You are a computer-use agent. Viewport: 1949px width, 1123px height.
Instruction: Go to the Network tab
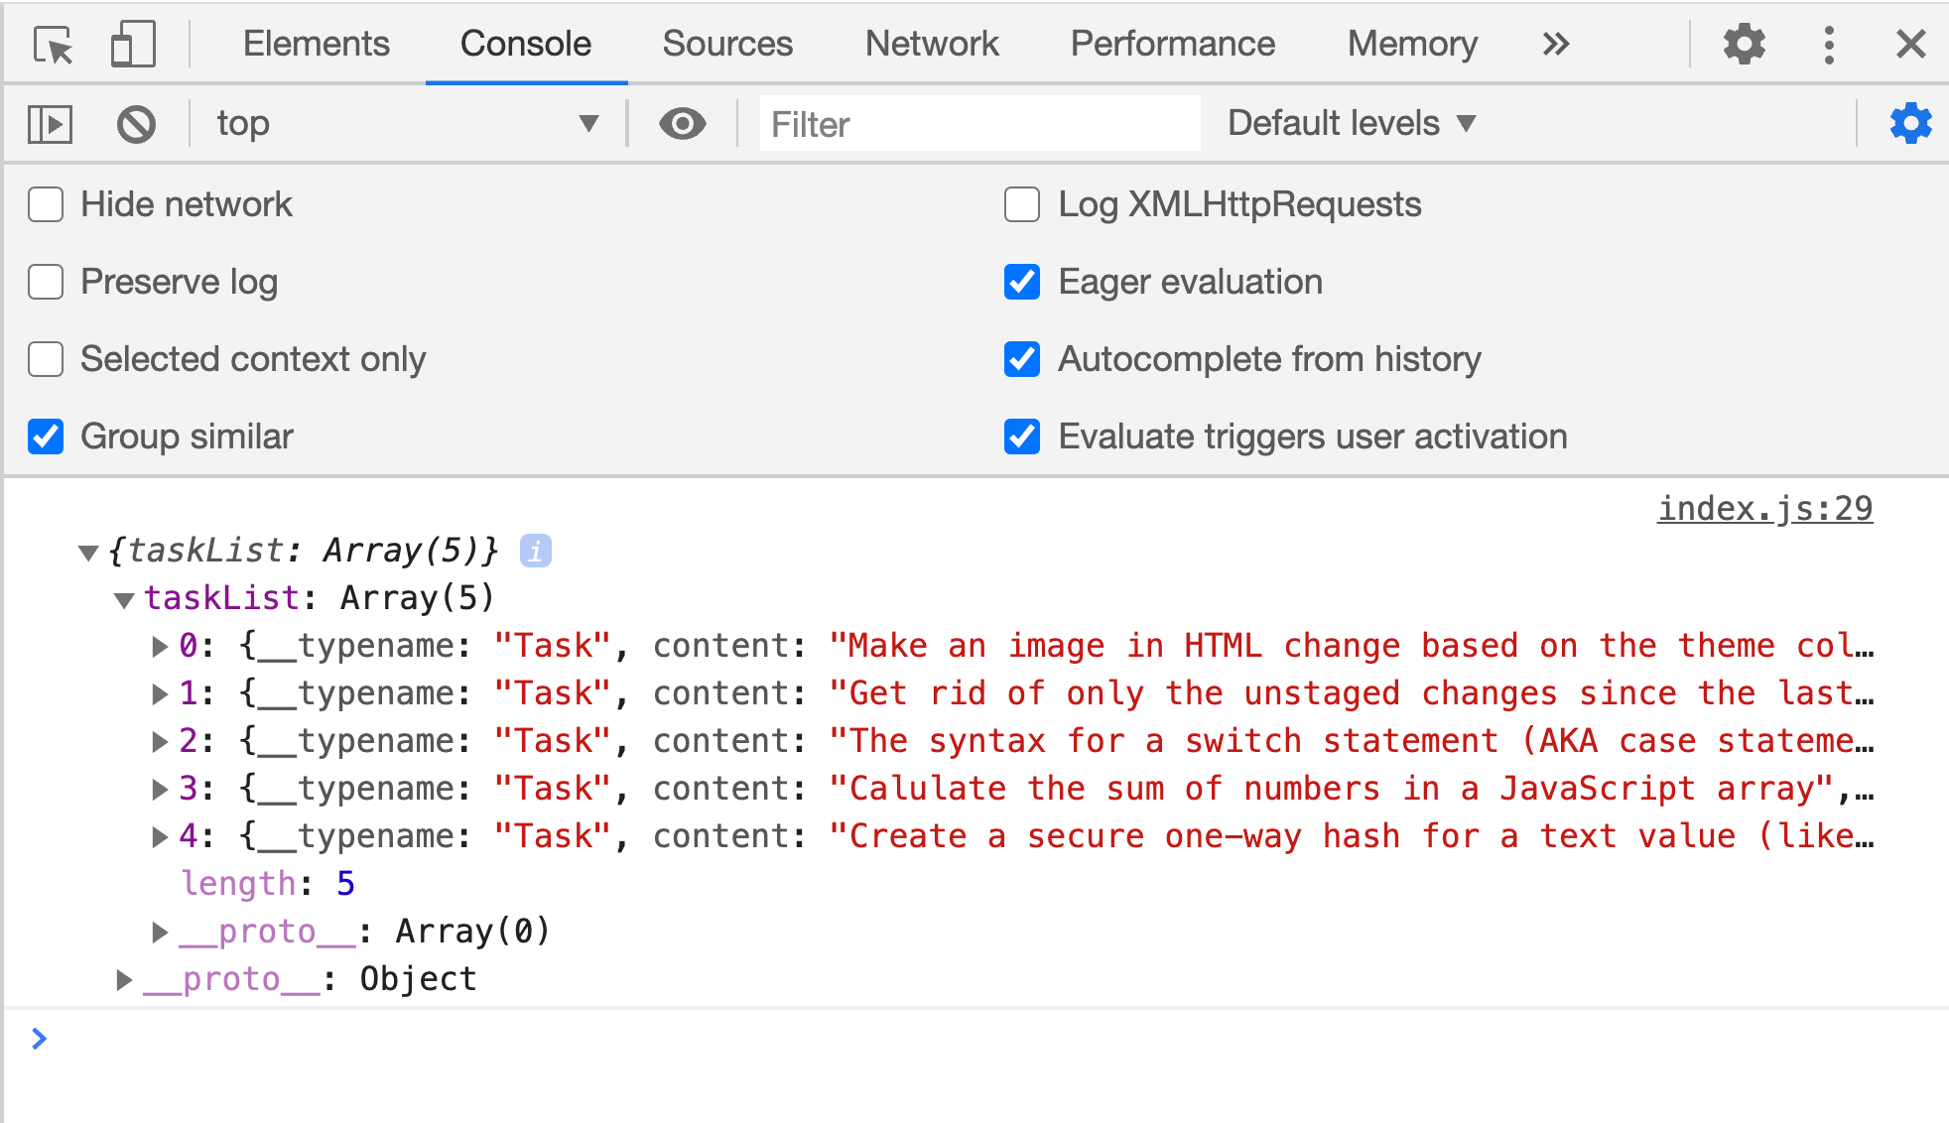[x=932, y=44]
